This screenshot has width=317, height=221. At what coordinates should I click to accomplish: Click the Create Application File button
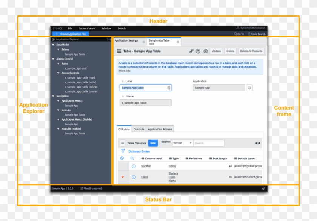coord(71,34)
